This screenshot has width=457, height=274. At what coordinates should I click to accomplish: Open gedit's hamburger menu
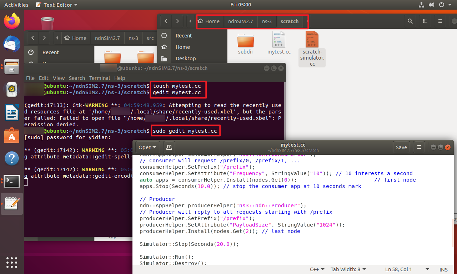tap(419, 147)
